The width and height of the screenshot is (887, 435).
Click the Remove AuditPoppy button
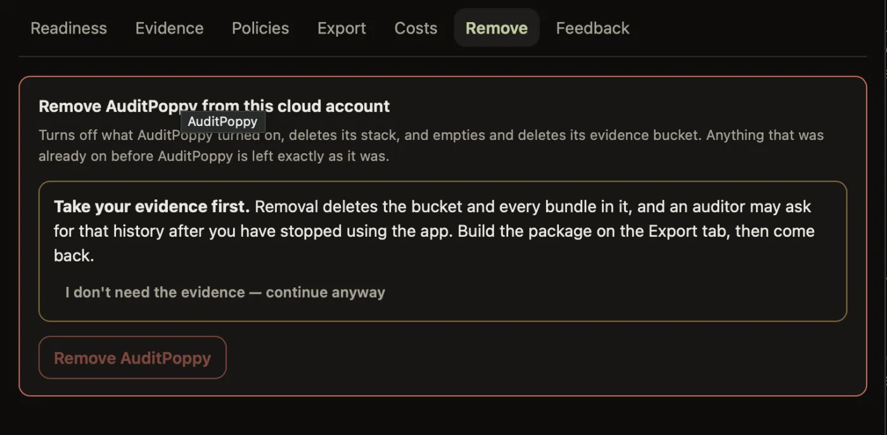[x=132, y=358]
